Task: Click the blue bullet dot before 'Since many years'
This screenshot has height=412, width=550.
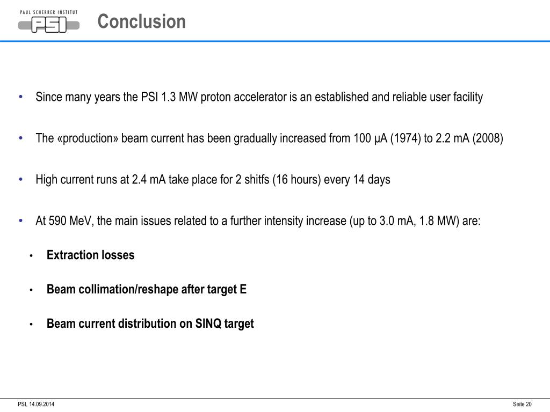Action: pos(21,97)
